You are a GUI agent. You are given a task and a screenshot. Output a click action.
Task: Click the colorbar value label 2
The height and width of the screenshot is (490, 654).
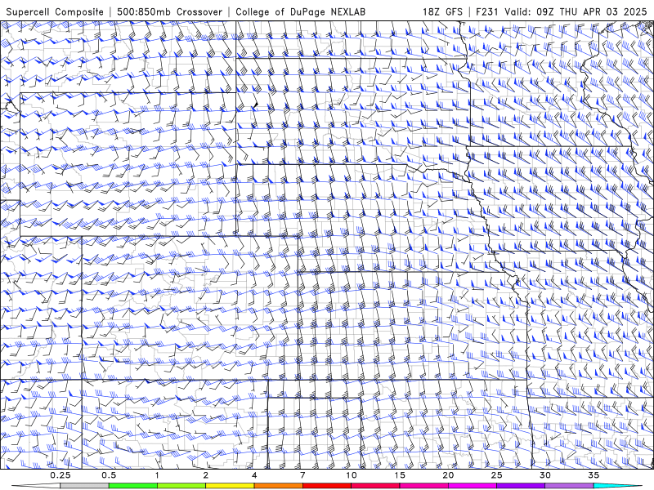point(206,475)
